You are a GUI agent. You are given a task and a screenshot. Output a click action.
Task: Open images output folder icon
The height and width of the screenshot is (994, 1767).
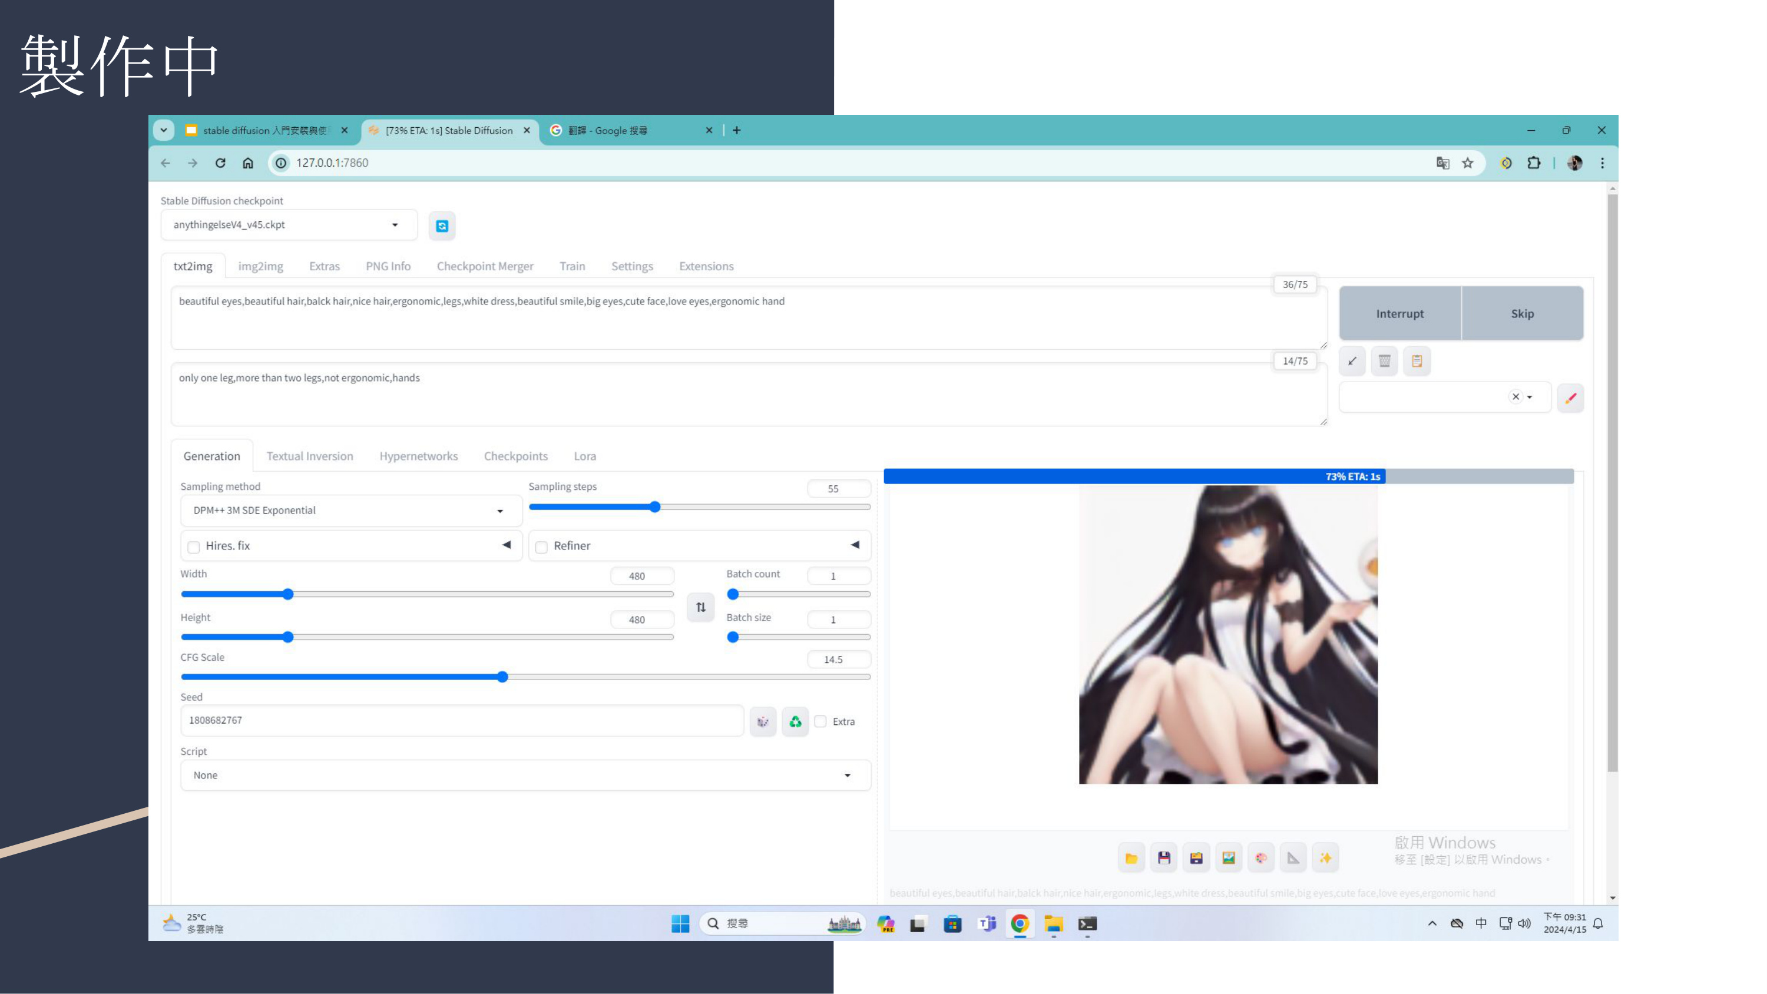point(1131,858)
